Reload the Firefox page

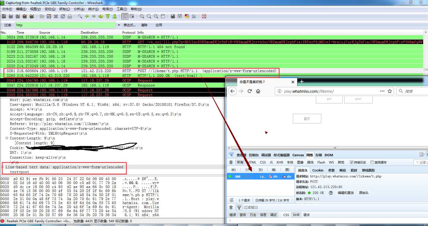[250, 91]
